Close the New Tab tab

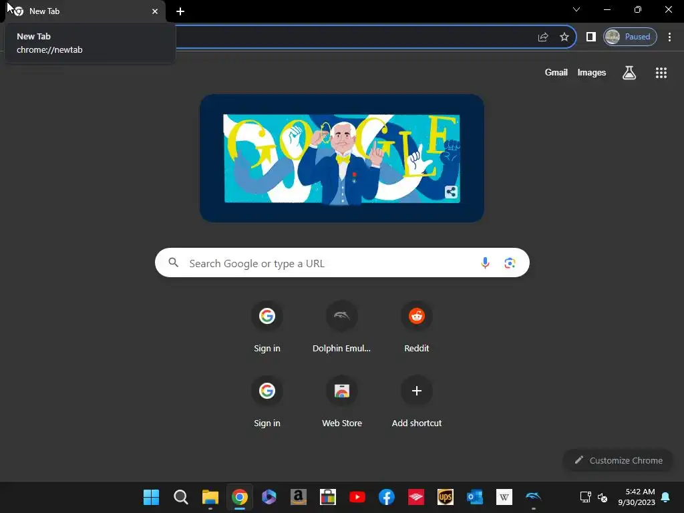pyautogui.click(x=155, y=11)
